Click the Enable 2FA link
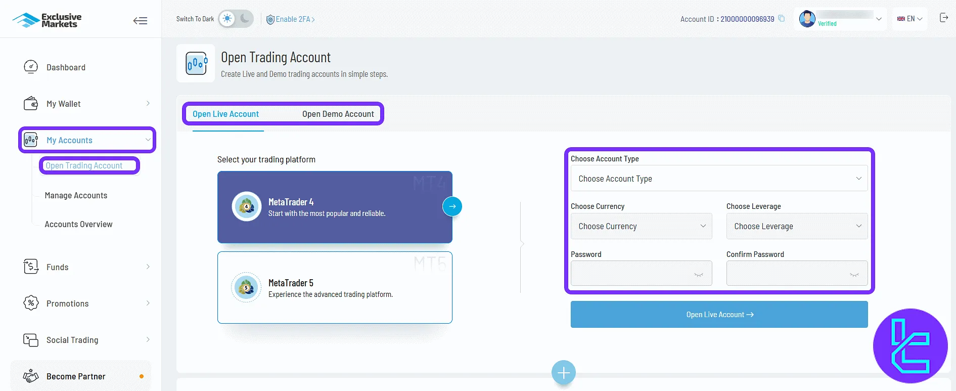The width and height of the screenshot is (956, 391). pos(295,19)
